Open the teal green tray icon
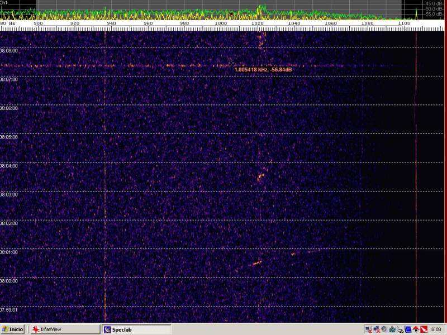Image resolution: width=447 pixels, height=335 pixels. 393,329
